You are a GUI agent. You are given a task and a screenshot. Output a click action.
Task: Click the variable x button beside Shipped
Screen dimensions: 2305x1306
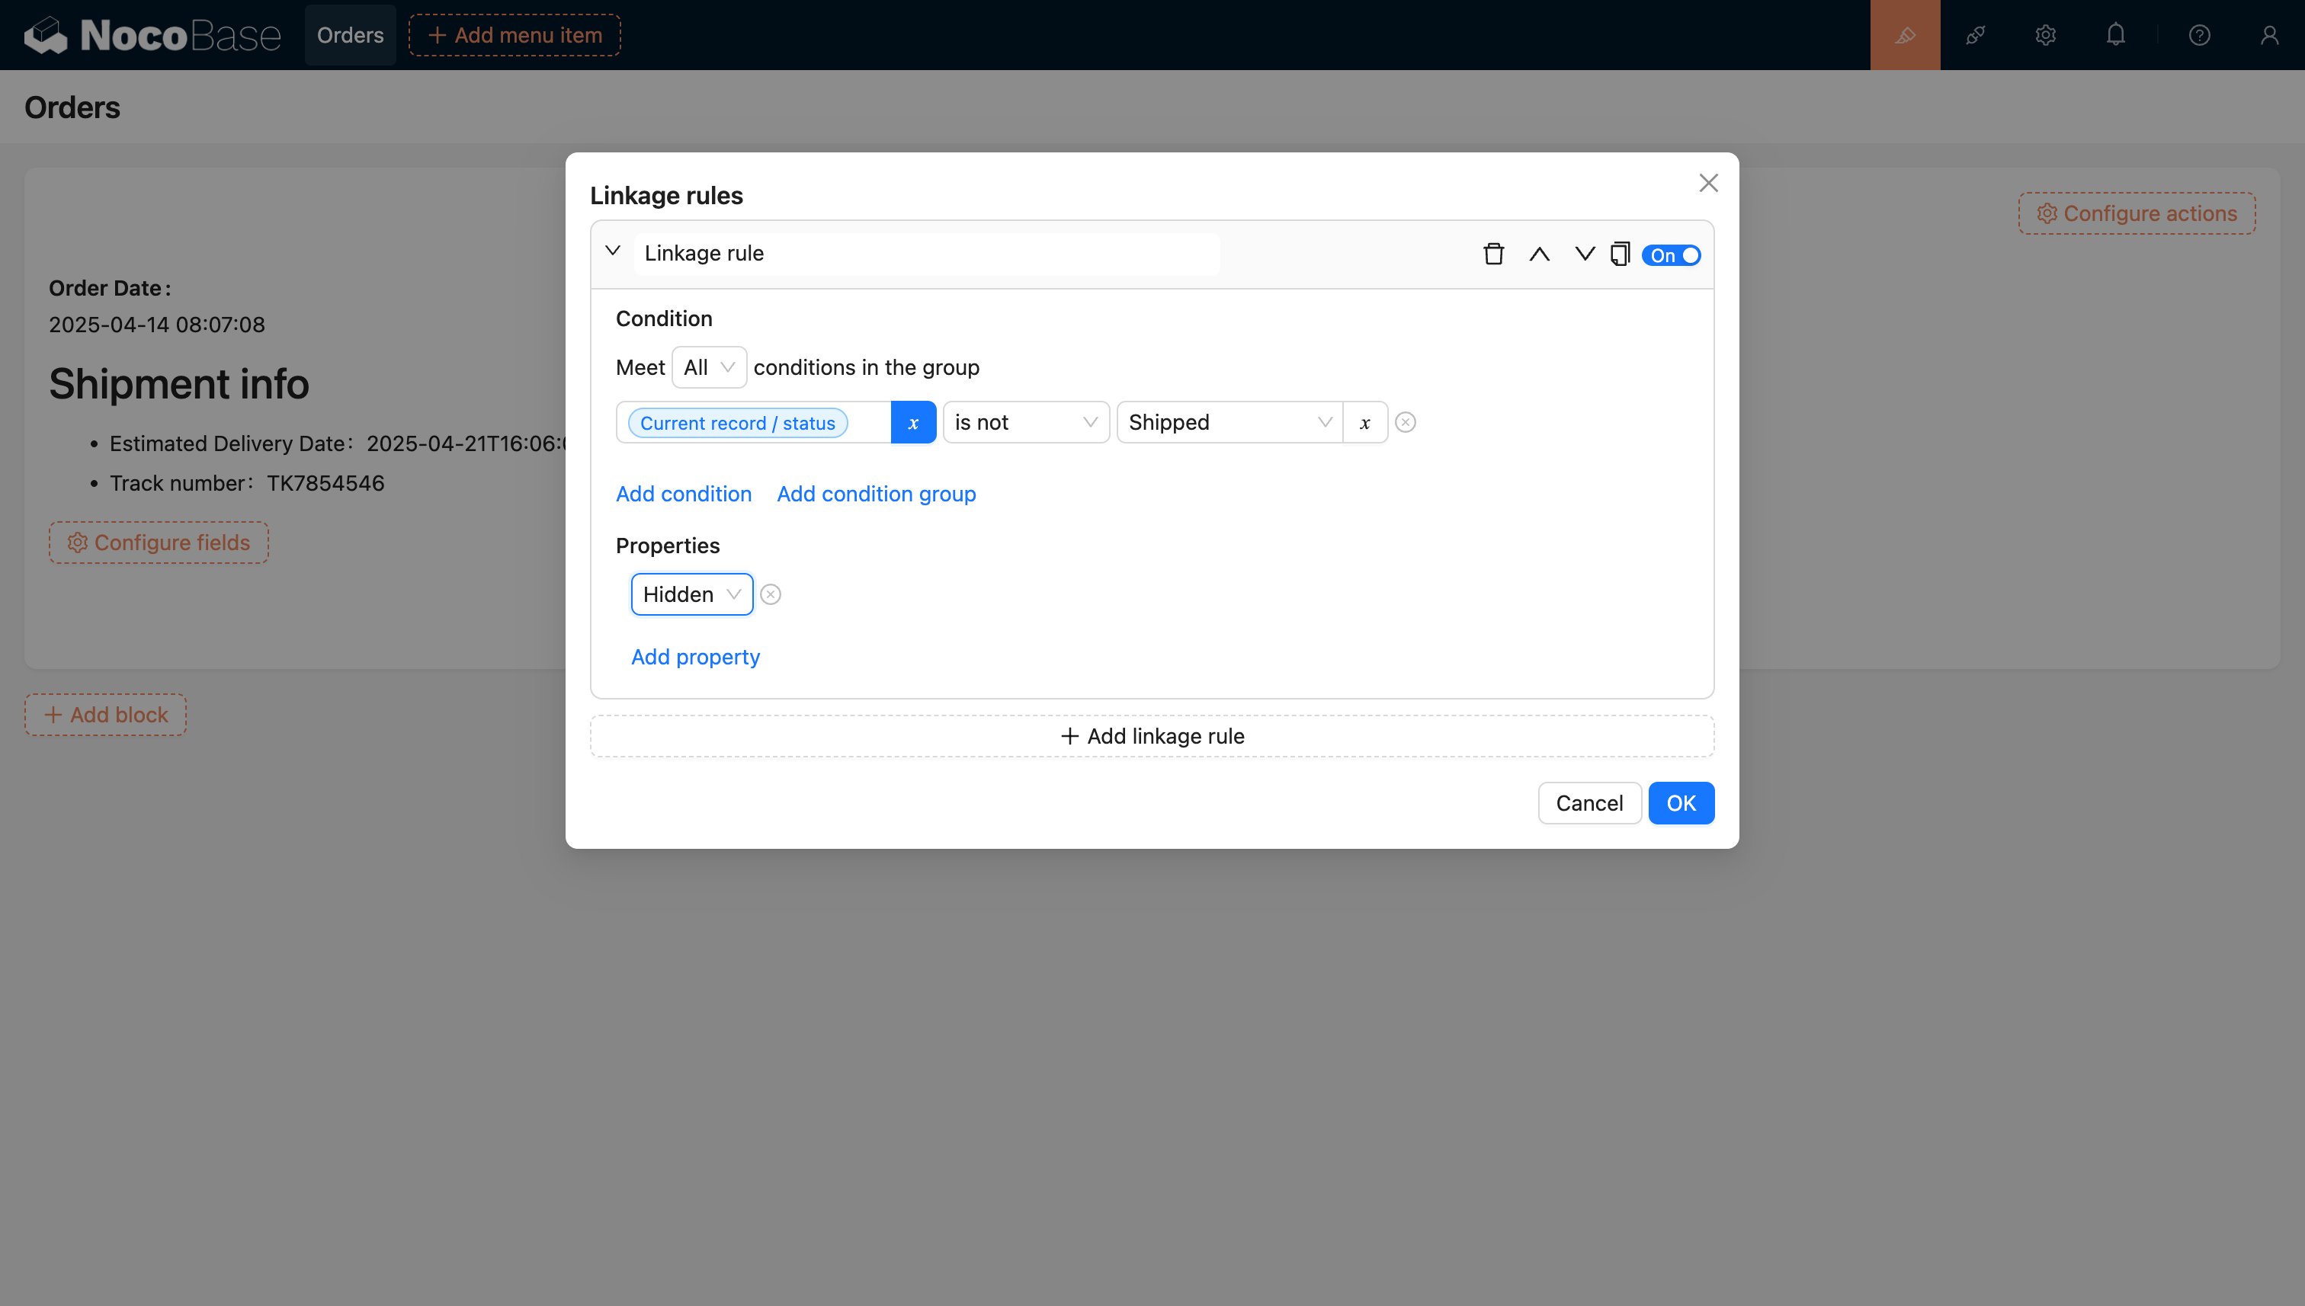(x=1364, y=422)
